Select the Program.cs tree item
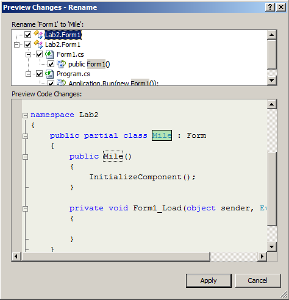Viewport: 289px width, 300px height. click(73, 74)
